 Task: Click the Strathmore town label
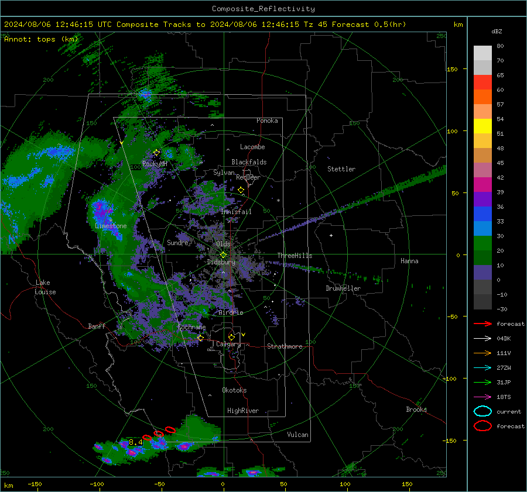tap(285, 346)
